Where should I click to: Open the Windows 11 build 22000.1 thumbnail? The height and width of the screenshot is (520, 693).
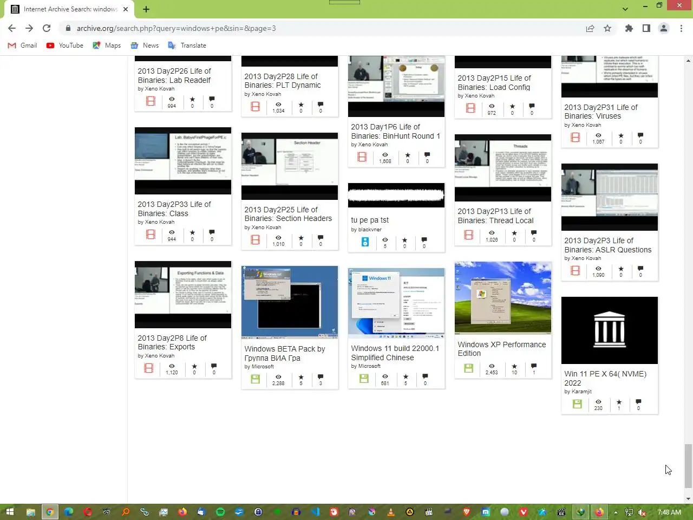(396, 303)
